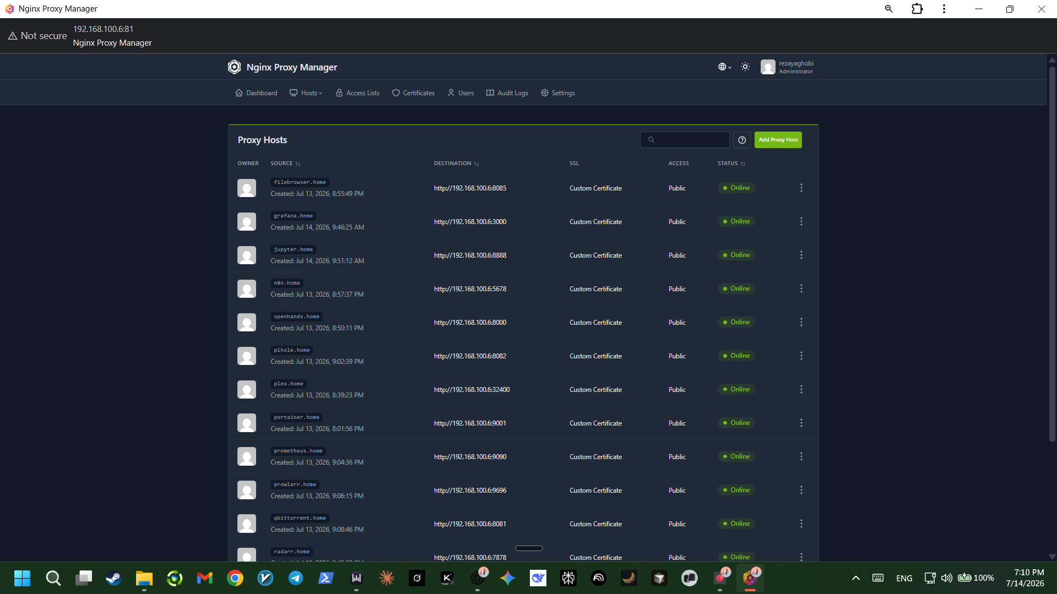1057x594 pixels.
Task: Open the help question mark icon
Action: [742, 140]
